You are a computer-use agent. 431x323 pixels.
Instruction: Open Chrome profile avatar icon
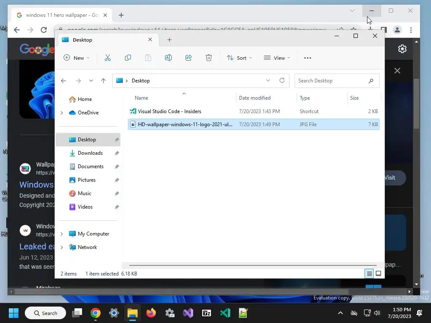pyautogui.click(x=397, y=30)
